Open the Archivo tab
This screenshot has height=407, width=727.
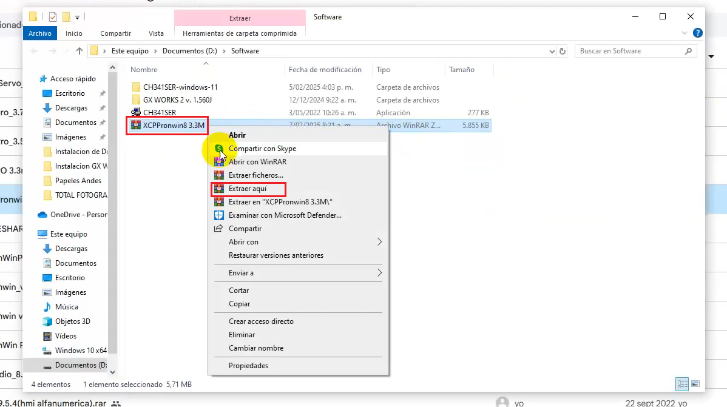coord(40,33)
